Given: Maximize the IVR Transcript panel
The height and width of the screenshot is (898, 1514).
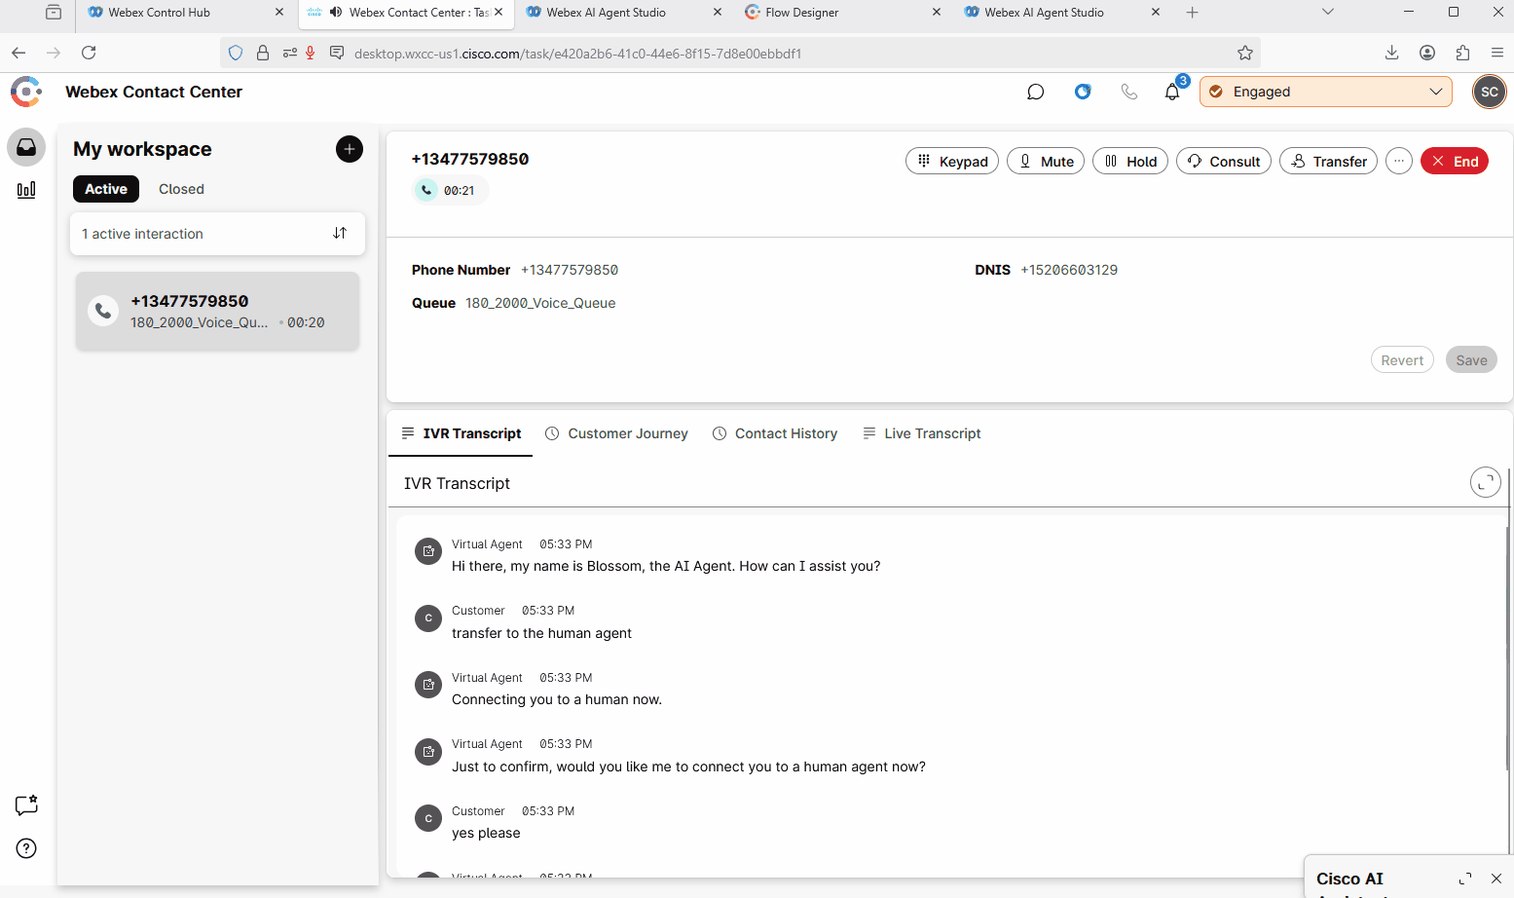Looking at the screenshot, I should click(x=1485, y=483).
